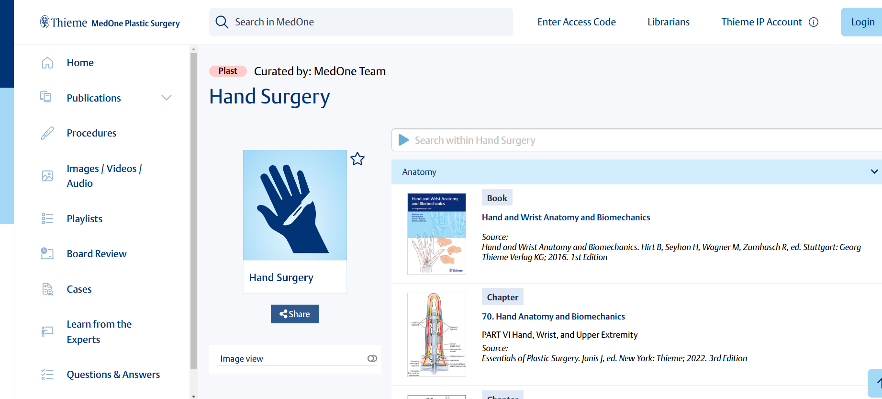Click the finger anatomy chapter thumbnail
The width and height of the screenshot is (882, 399).
[x=436, y=335]
